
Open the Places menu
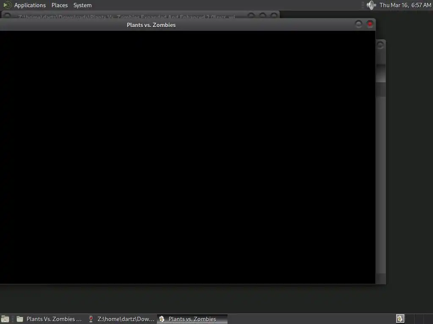click(x=59, y=5)
